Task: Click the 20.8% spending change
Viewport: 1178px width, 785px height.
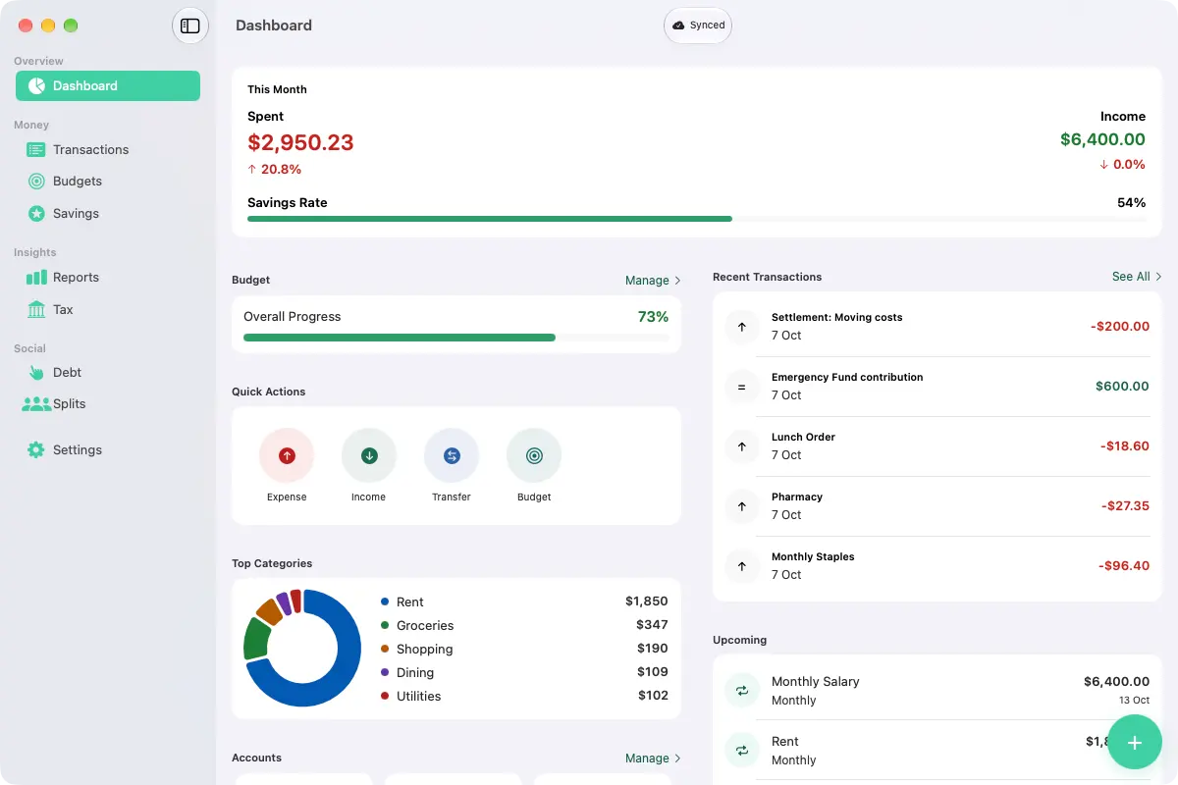Action: pos(274,169)
